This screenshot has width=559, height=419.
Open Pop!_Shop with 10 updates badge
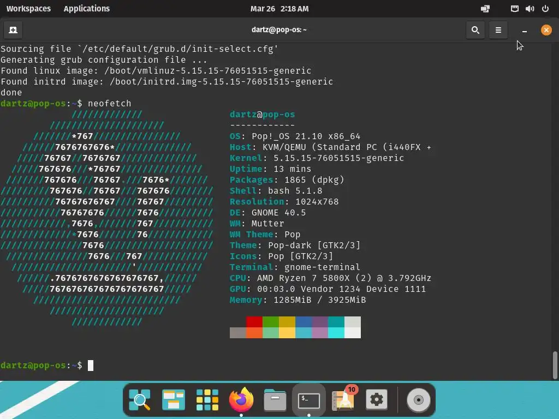pos(343,400)
